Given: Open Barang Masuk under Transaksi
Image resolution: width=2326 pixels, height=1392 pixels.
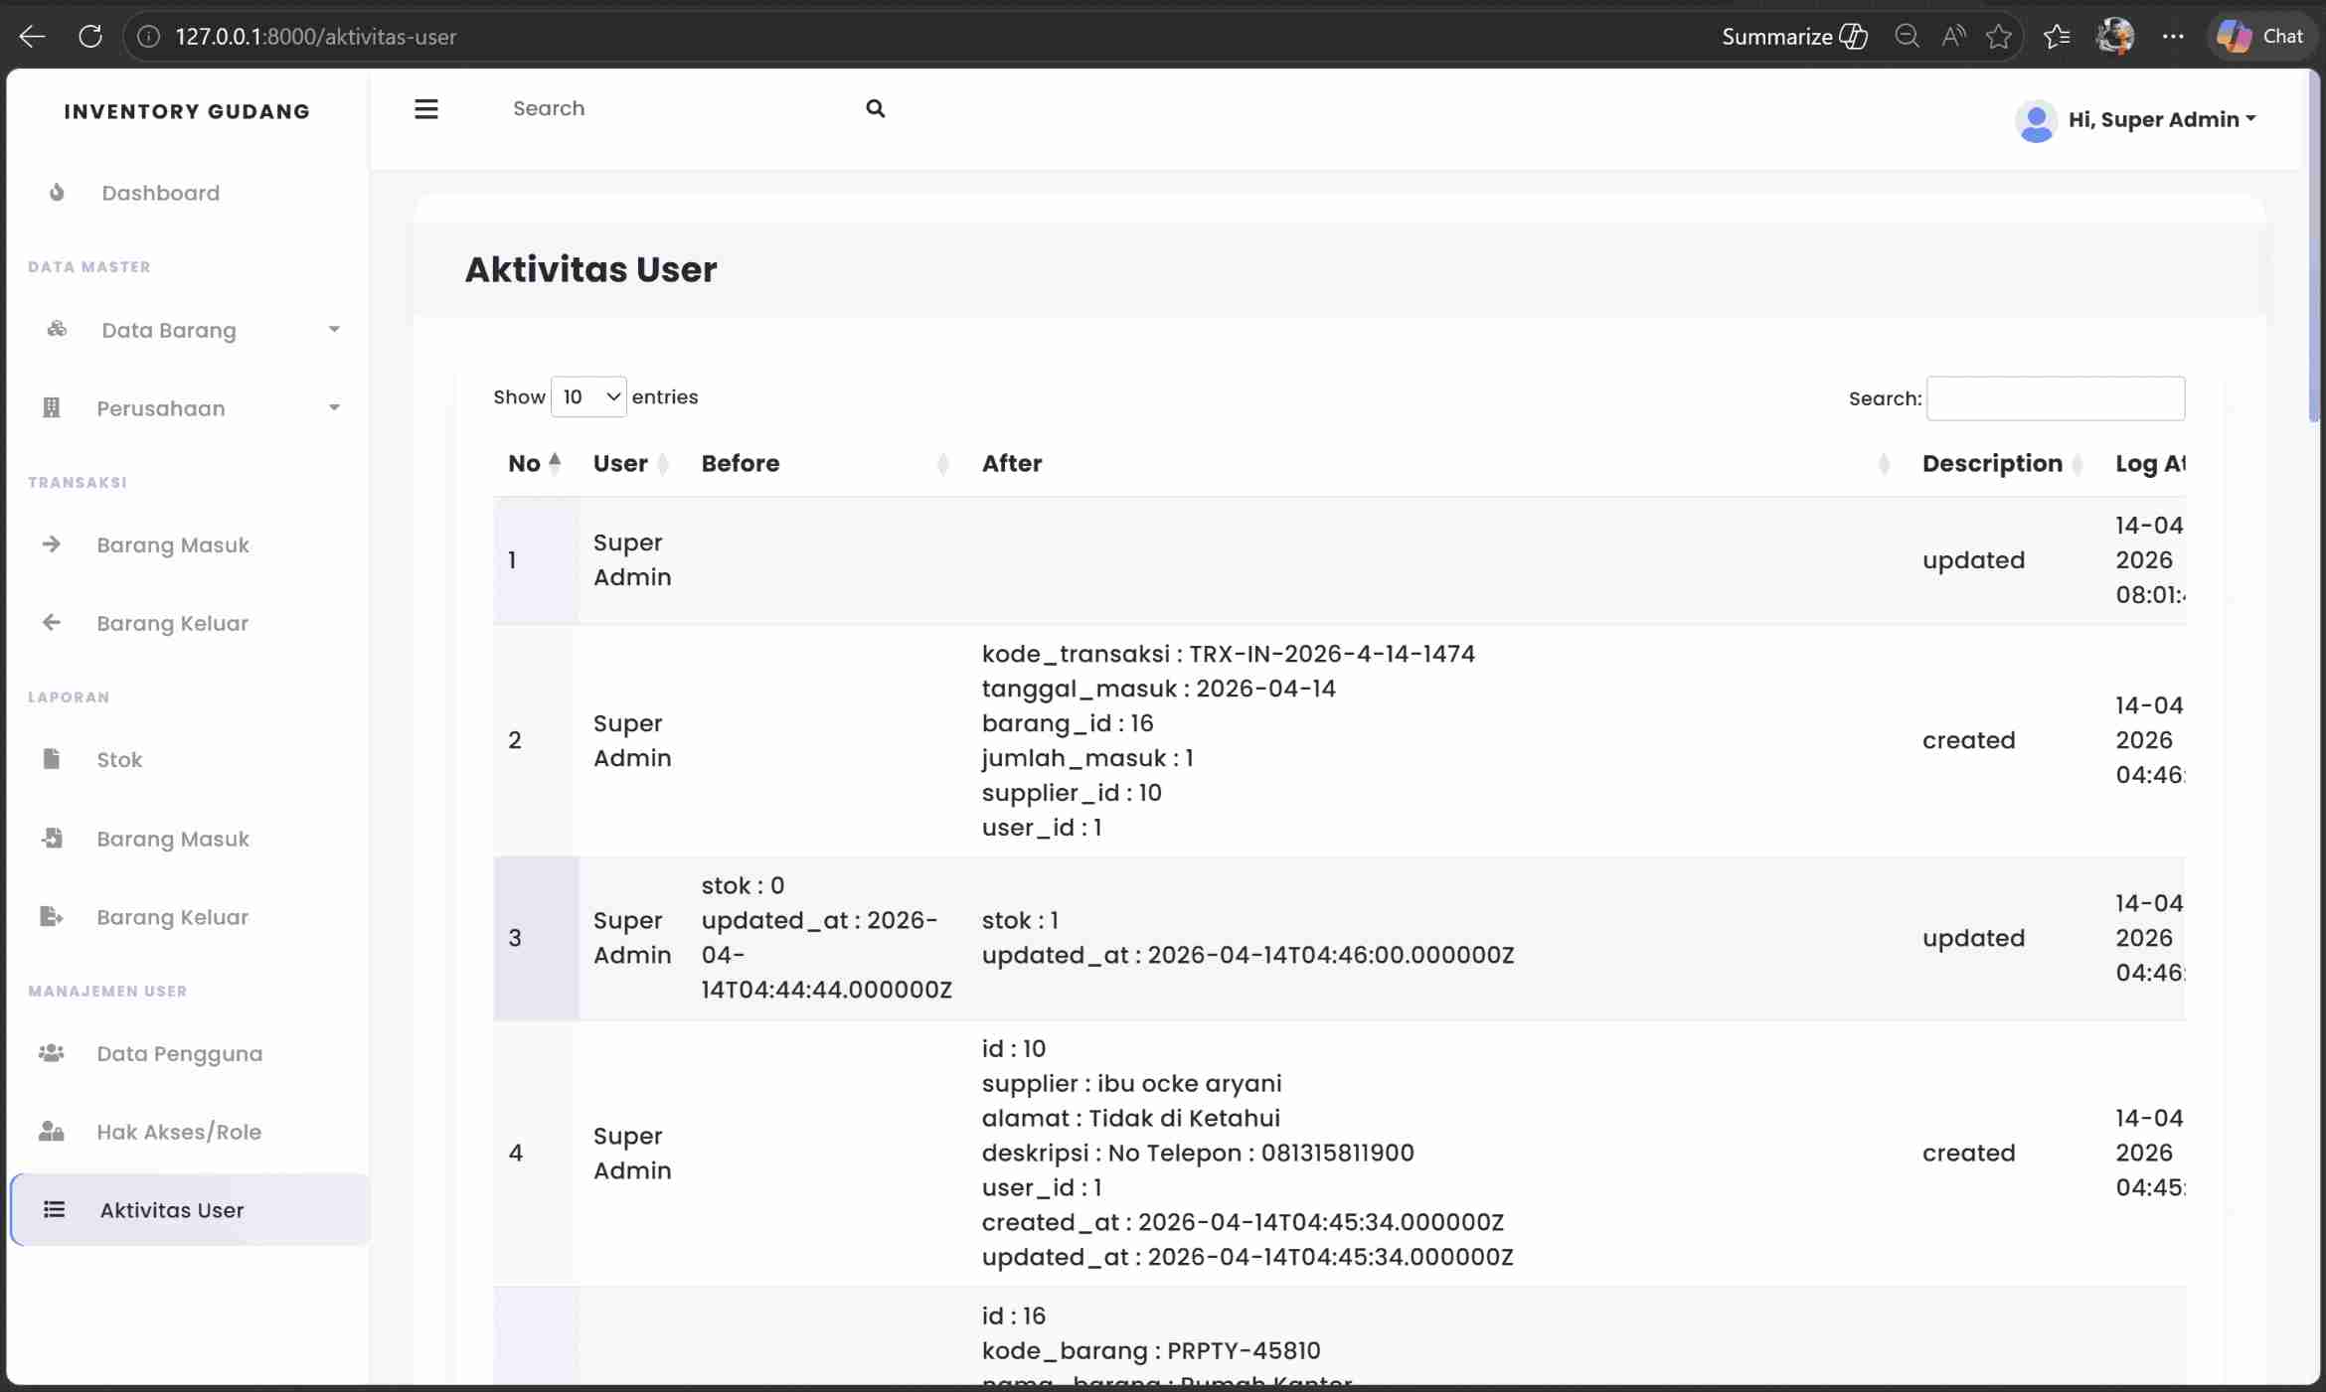Looking at the screenshot, I should click(x=173, y=544).
